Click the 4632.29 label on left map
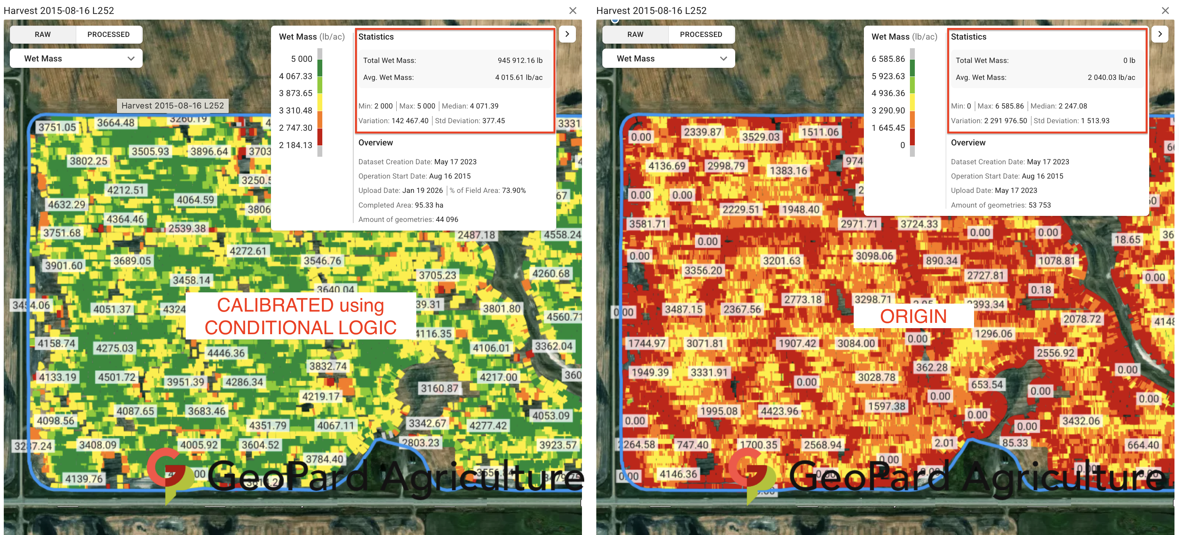Viewport: 1179px width, 535px height. click(67, 205)
